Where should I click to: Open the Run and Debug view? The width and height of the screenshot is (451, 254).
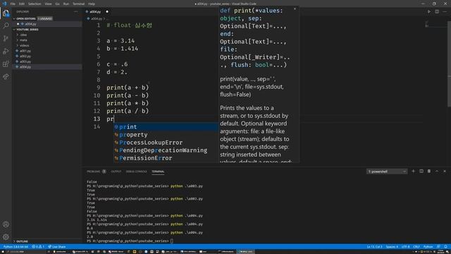point(6,52)
